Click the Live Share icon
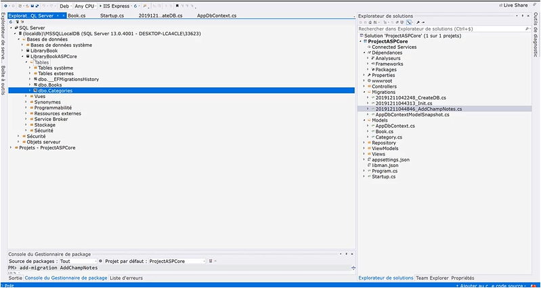The image size is (541, 288). tap(500, 5)
